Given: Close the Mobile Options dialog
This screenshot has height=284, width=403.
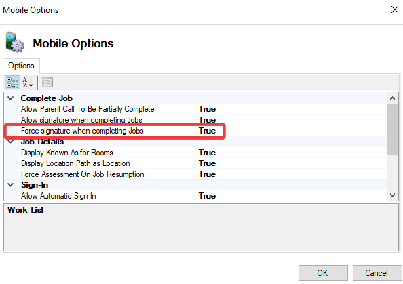Looking at the screenshot, I should 394,9.
